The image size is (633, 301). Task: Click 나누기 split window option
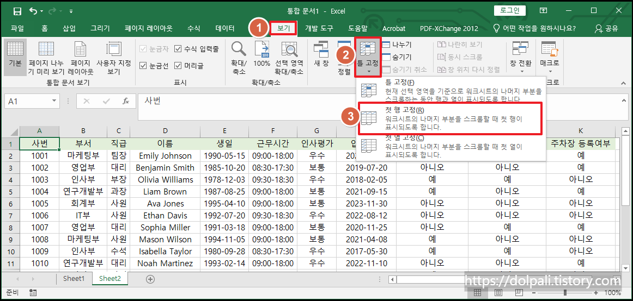397,45
